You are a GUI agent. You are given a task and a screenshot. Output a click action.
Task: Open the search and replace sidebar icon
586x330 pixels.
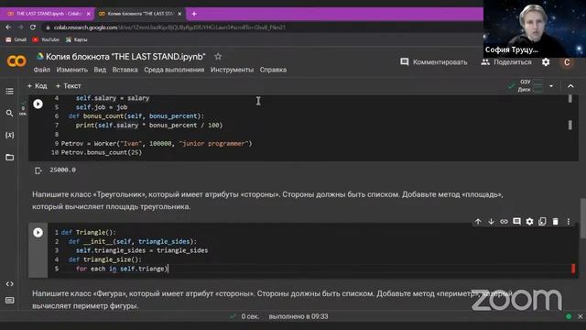pyautogui.click(x=10, y=113)
